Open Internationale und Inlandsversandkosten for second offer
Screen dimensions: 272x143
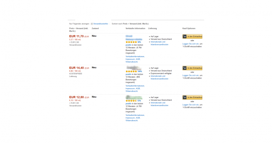[159, 77]
